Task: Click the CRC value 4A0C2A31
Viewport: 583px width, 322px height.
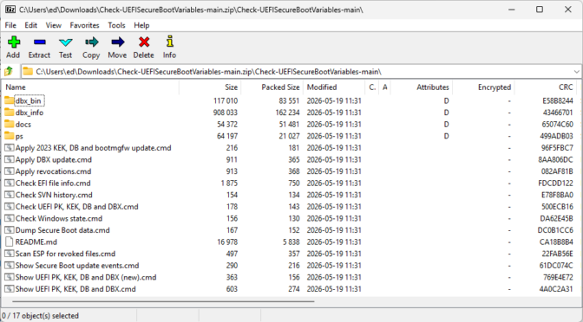Action: [x=556, y=289]
